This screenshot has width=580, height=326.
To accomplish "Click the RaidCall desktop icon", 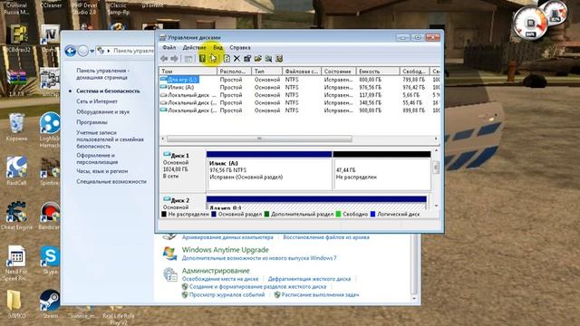I will (16, 171).
